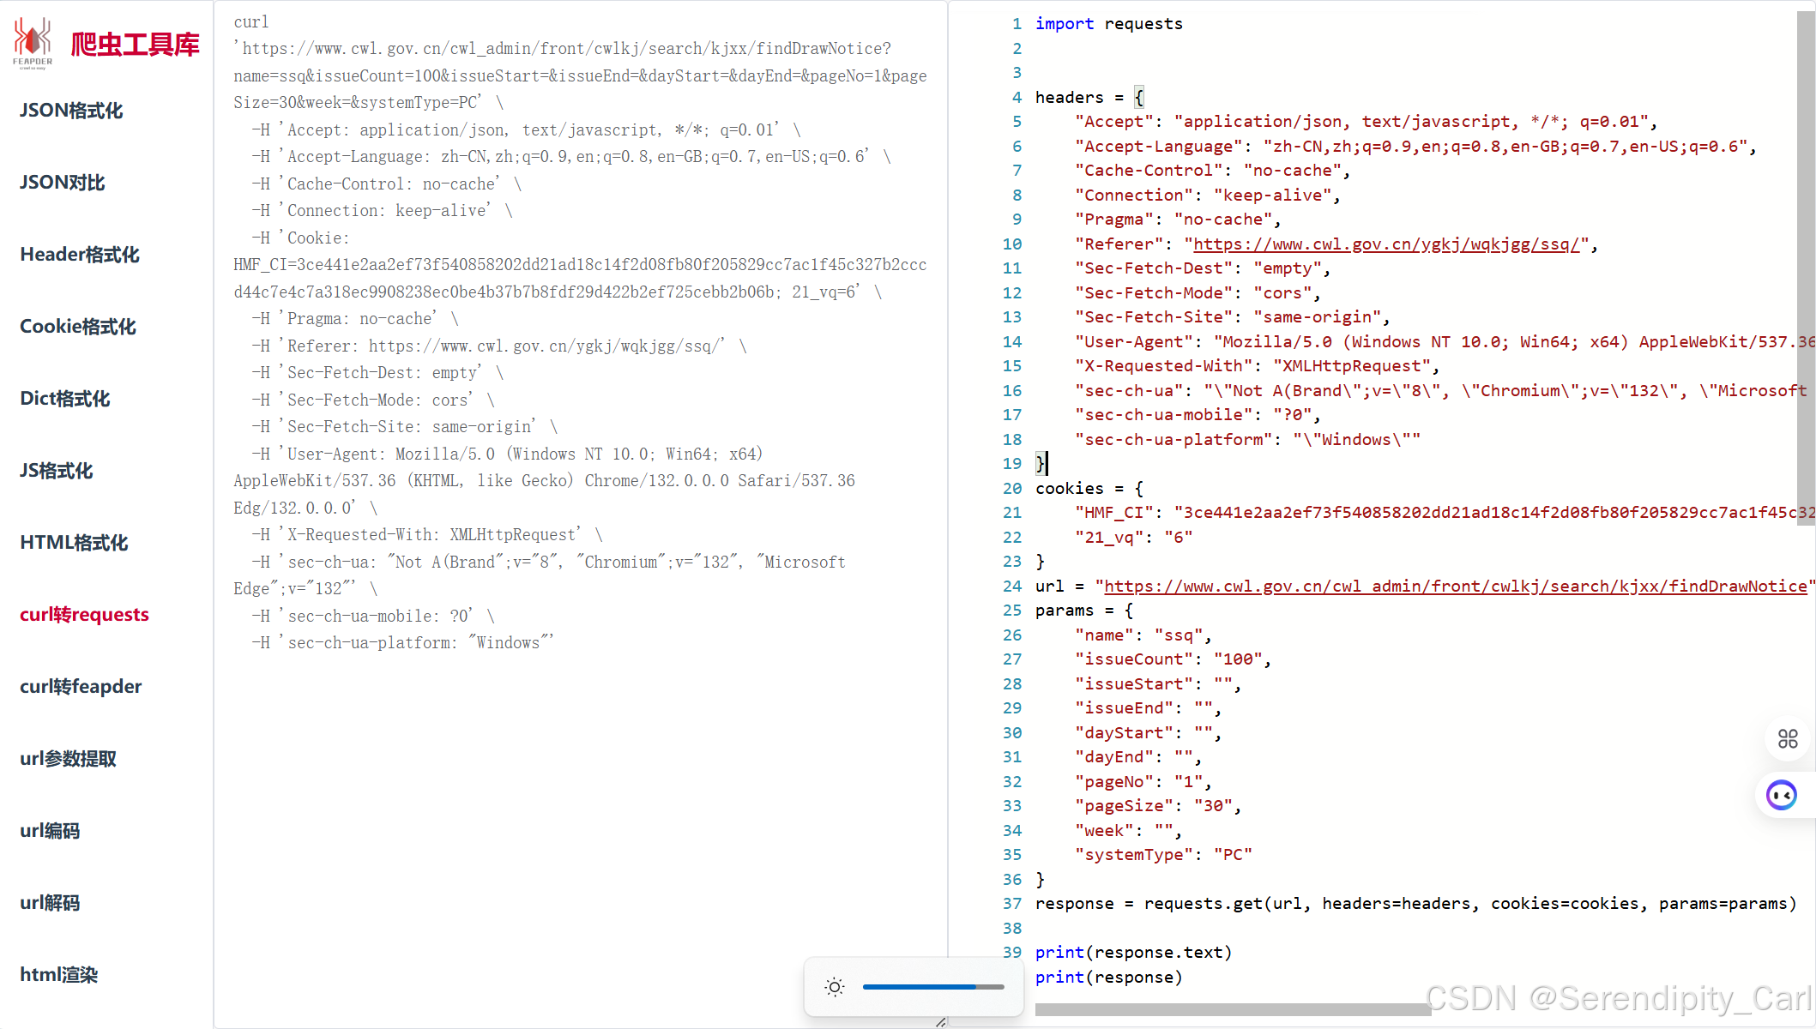Viewport: 1816px width, 1029px height.
Task: Select the JSON对比 tool
Action: coord(63,183)
